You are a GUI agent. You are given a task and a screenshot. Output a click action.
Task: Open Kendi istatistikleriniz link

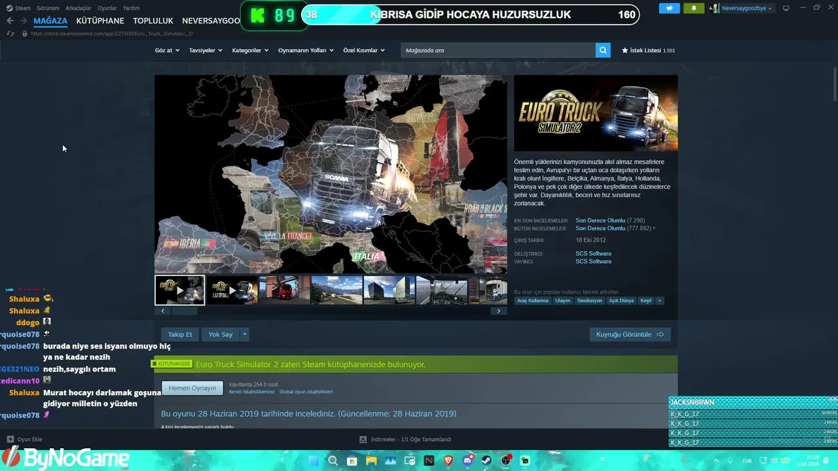[252, 392]
